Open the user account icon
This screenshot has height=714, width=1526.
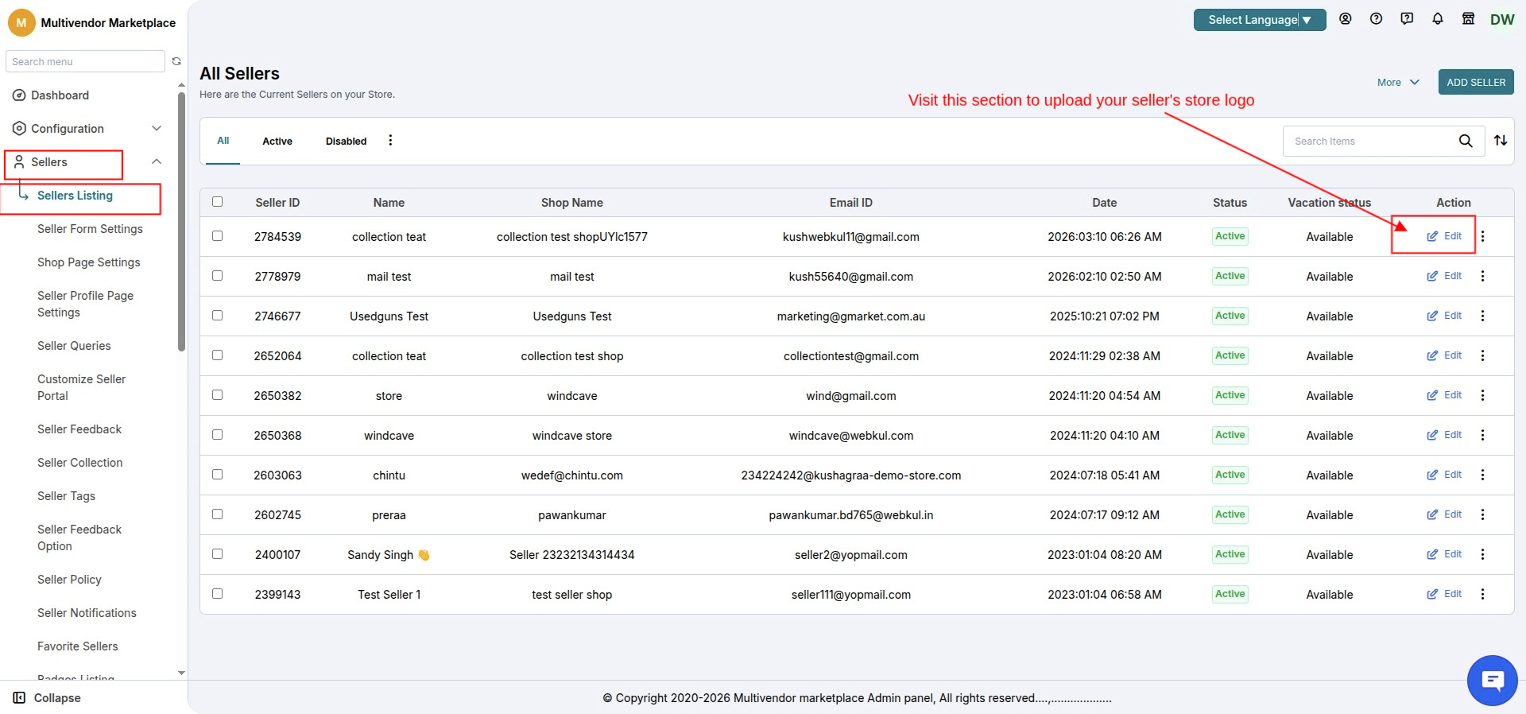pos(1346,19)
